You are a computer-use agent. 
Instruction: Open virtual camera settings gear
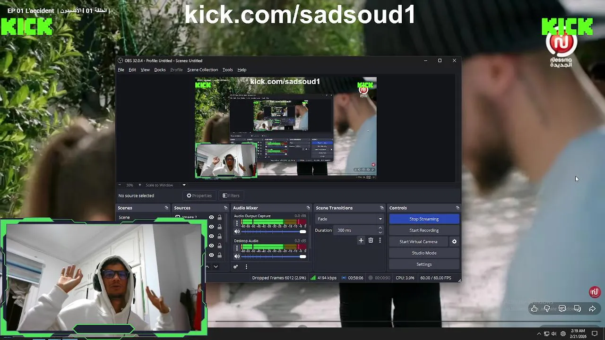(x=454, y=241)
